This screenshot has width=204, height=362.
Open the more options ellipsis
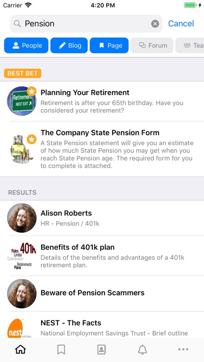[x=183, y=349]
